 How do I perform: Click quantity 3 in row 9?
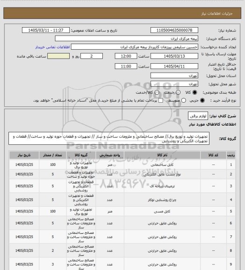[x=53, y=264]
